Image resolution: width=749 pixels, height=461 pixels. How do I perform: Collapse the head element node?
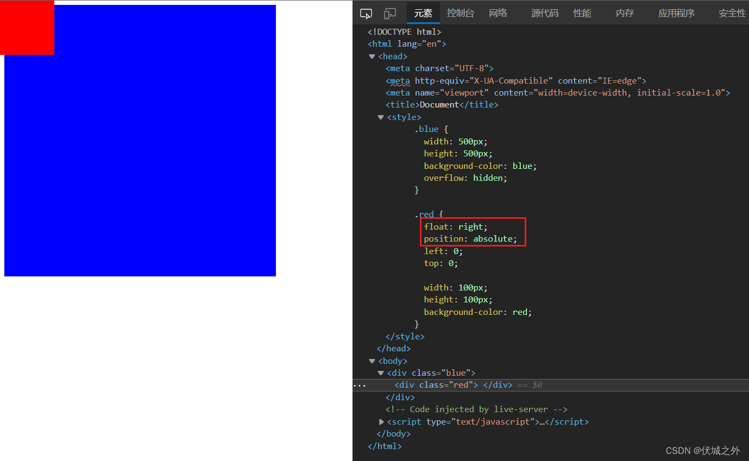click(372, 56)
